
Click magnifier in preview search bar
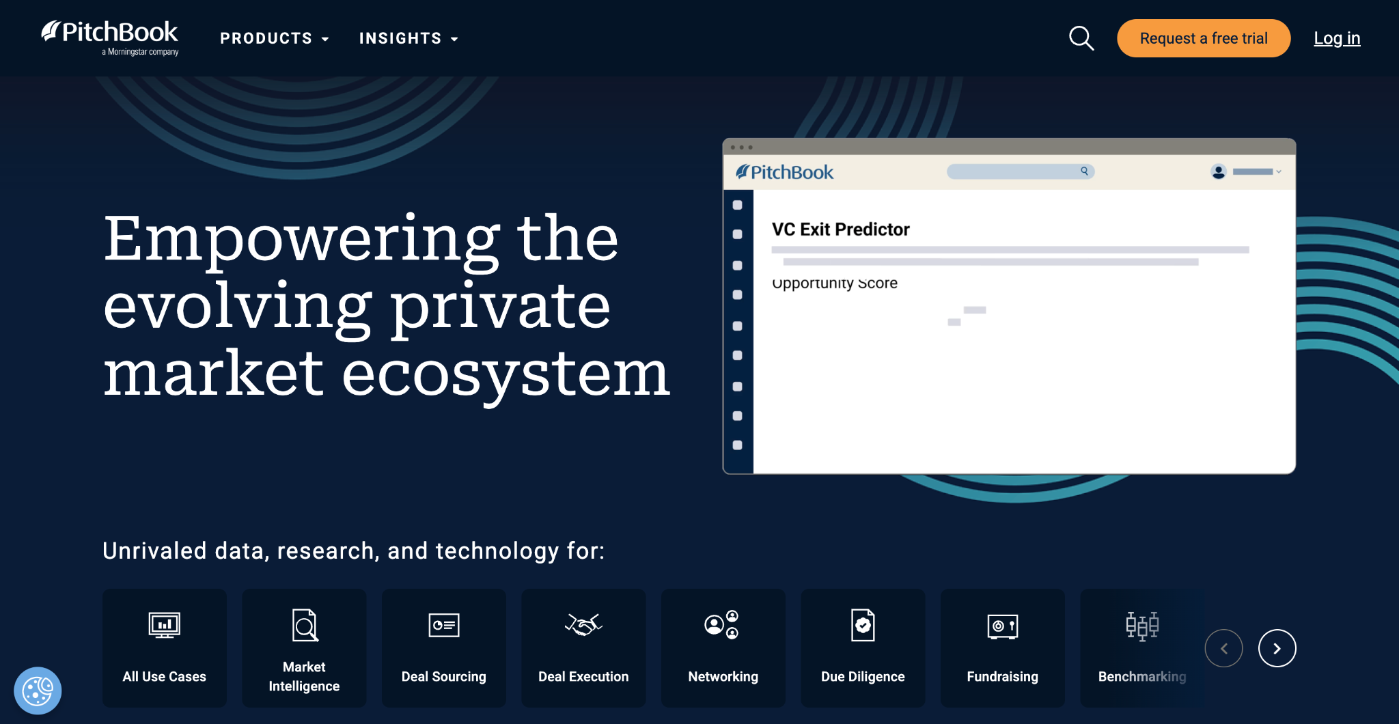(x=1084, y=171)
